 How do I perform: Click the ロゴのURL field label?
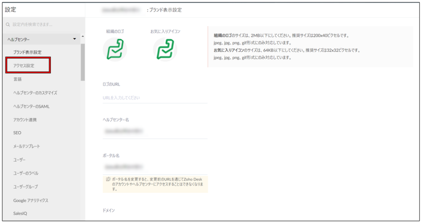click(111, 84)
